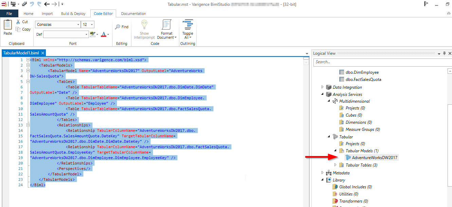The width and height of the screenshot is (452, 207).
Task: Switch to the Build & Deploy ribbon tab
Action: click(73, 14)
